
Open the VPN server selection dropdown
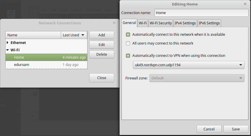point(189,65)
